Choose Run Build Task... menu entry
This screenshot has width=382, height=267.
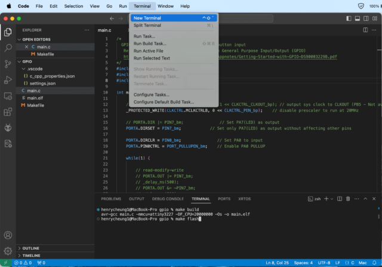coord(174,44)
